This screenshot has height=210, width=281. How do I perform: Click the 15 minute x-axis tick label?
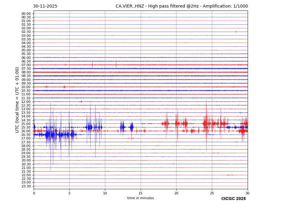tap(141, 193)
